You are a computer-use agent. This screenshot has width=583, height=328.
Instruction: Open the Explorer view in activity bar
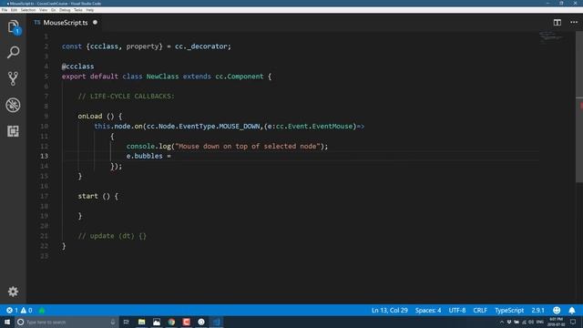pos(14,27)
